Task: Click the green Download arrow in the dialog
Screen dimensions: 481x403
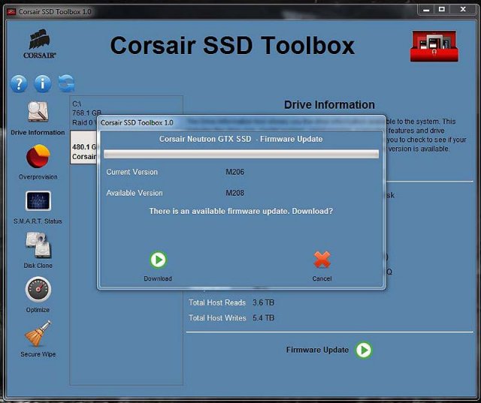Action: tap(158, 260)
